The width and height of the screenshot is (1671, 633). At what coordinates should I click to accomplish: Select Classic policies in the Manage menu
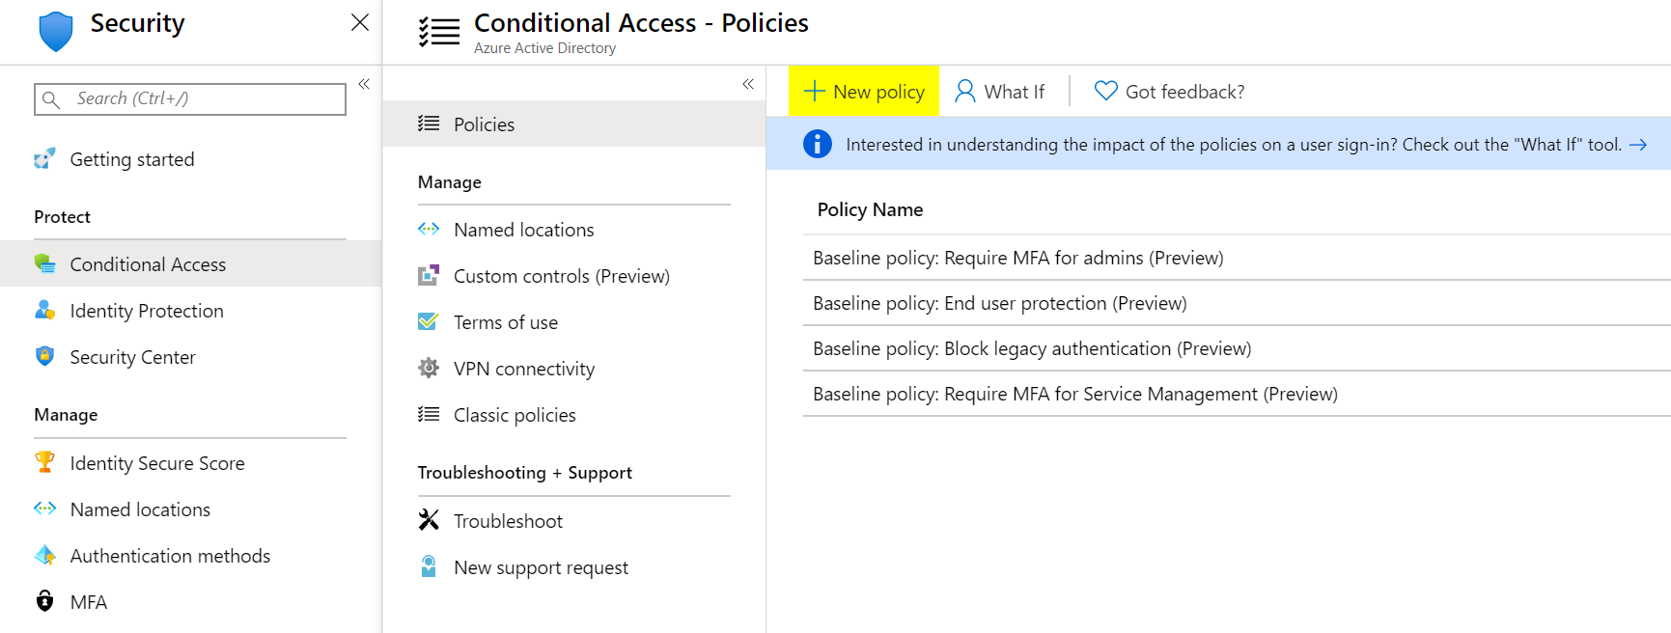(x=515, y=415)
